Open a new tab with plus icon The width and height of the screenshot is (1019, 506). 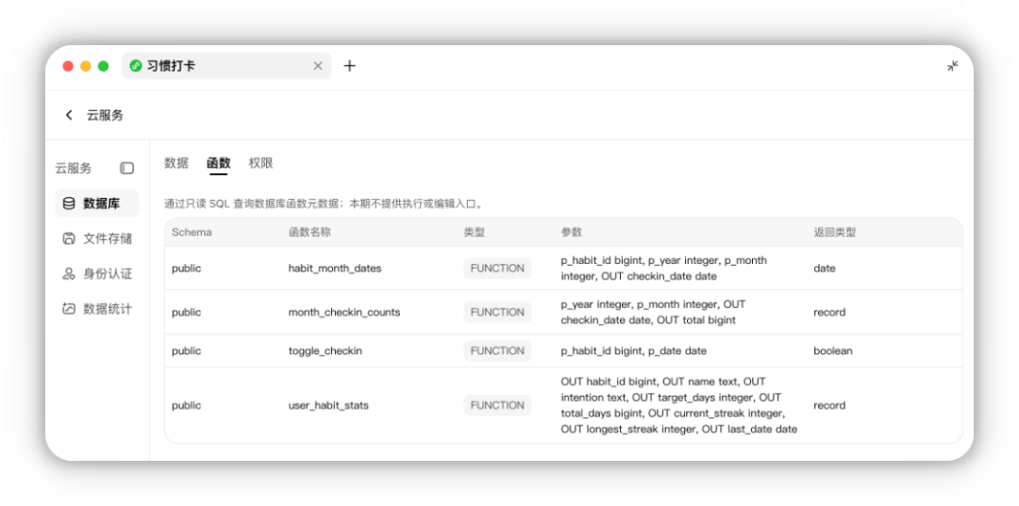[350, 66]
